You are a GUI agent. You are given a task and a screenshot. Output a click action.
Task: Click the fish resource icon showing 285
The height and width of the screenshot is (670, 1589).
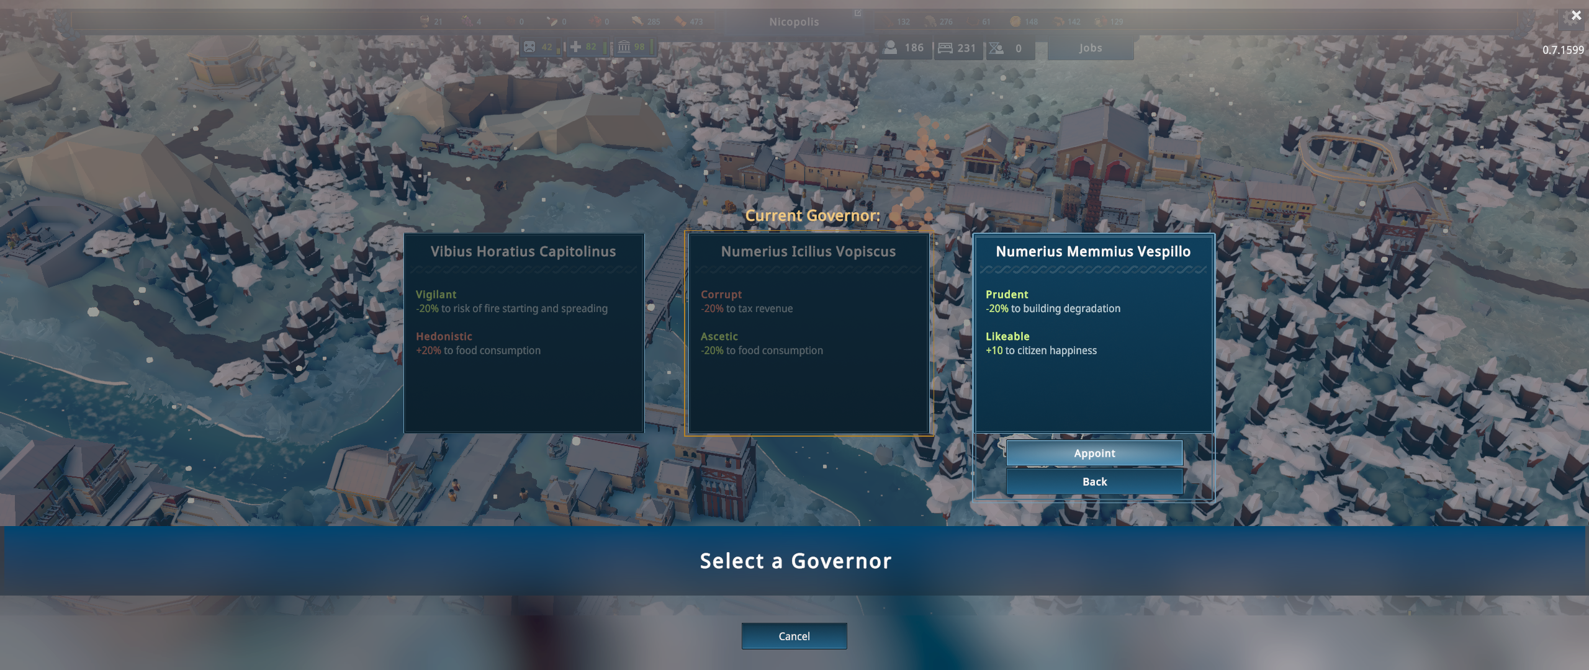637,21
